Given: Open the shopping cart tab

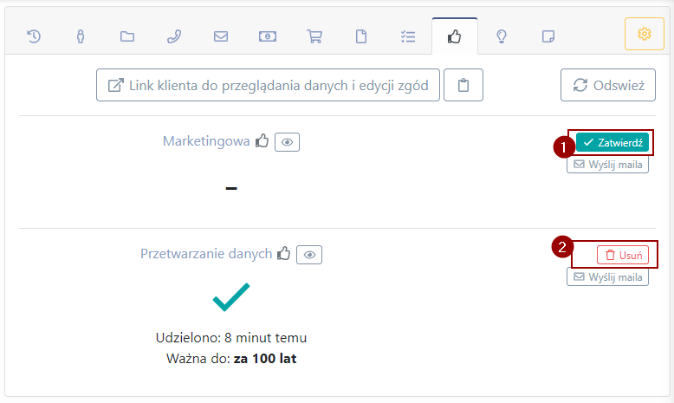Looking at the screenshot, I should point(314,36).
